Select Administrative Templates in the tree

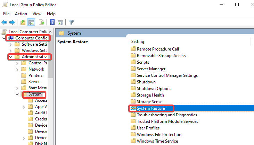point(35,57)
